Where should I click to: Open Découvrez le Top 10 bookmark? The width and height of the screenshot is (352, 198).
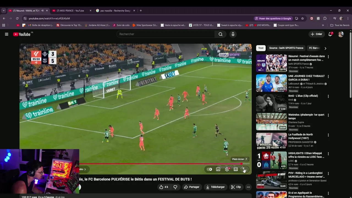tap(69, 25)
